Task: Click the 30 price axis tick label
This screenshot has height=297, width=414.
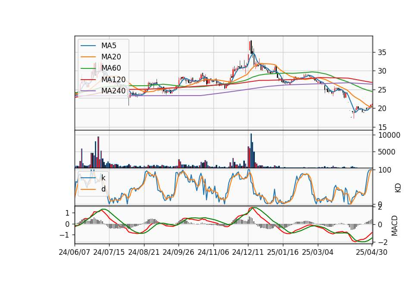Action: pos(382,71)
